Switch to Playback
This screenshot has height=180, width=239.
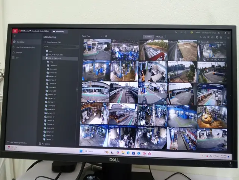(159, 37)
